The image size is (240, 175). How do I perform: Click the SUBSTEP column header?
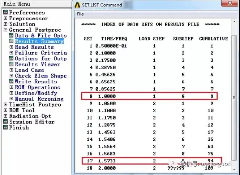click(x=183, y=39)
